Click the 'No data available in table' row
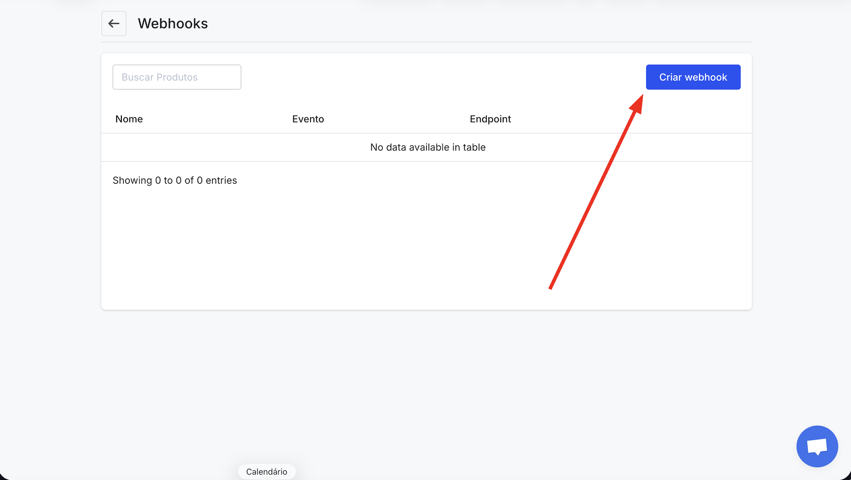This screenshot has width=851, height=480. 428,148
